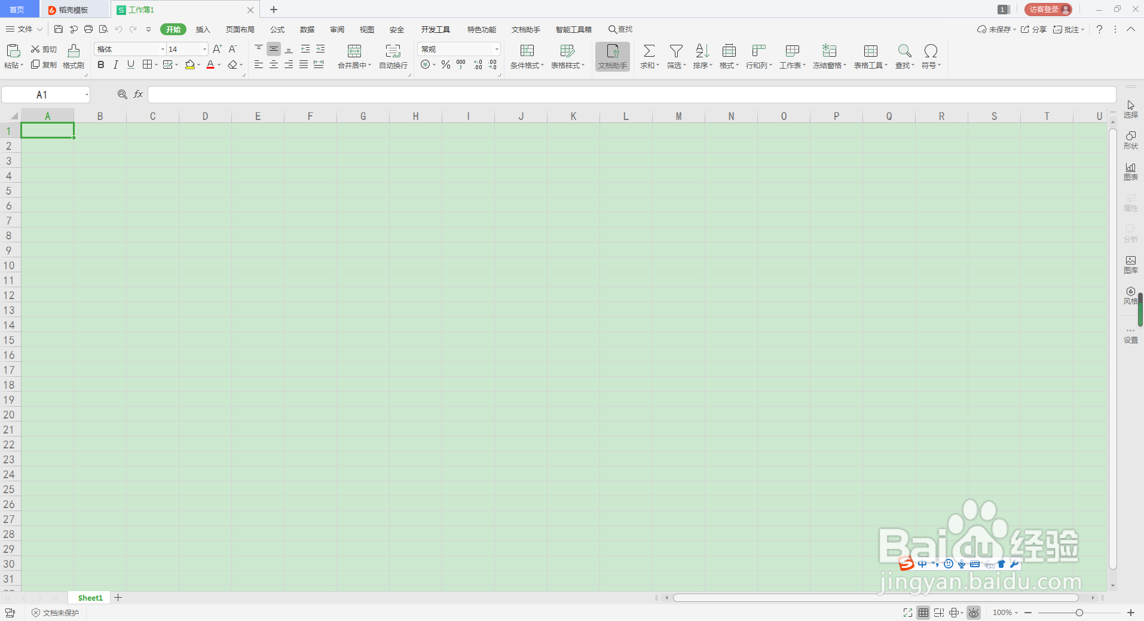This screenshot has height=621, width=1144.
Task: Open the File (文件) menu
Action: pos(24,29)
